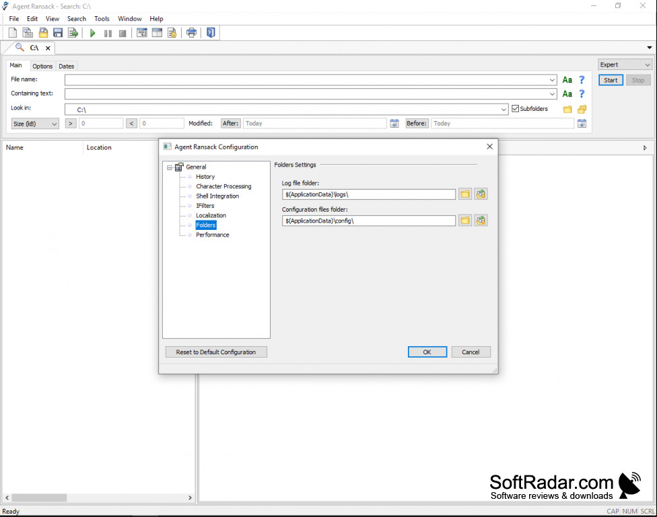Toggle case sensitivity for File name
The width and height of the screenshot is (657, 517).
(x=567, y=80)
